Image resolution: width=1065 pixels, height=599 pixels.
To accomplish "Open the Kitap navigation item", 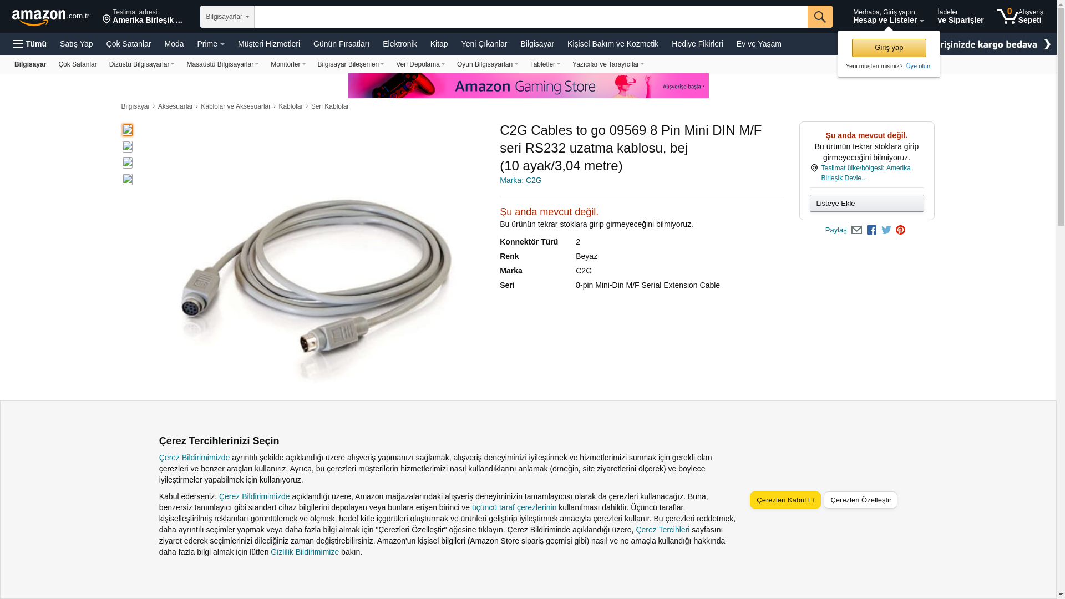I will pyautogui.click(x=439, y=44).
